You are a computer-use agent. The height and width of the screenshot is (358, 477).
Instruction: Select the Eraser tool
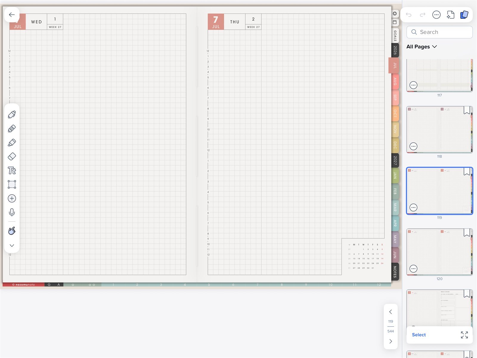[x=12, y=156]
